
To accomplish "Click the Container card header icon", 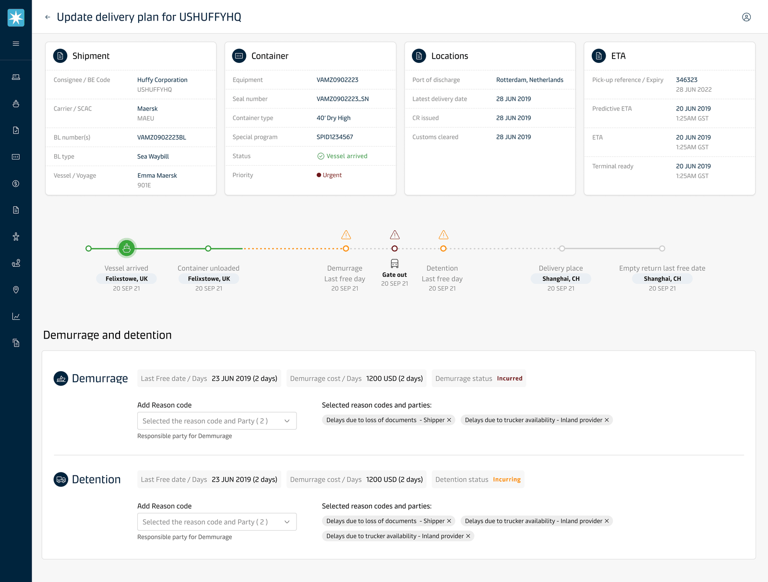I will point(239,56).
